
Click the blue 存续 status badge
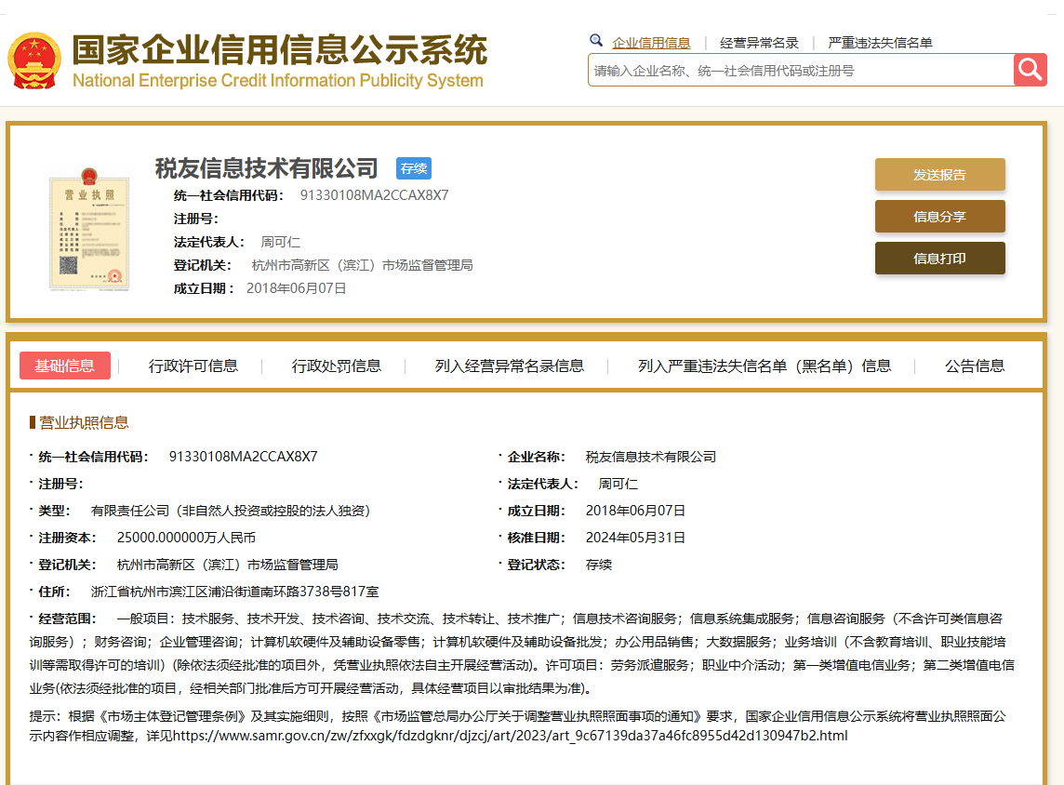coord(414,168)
